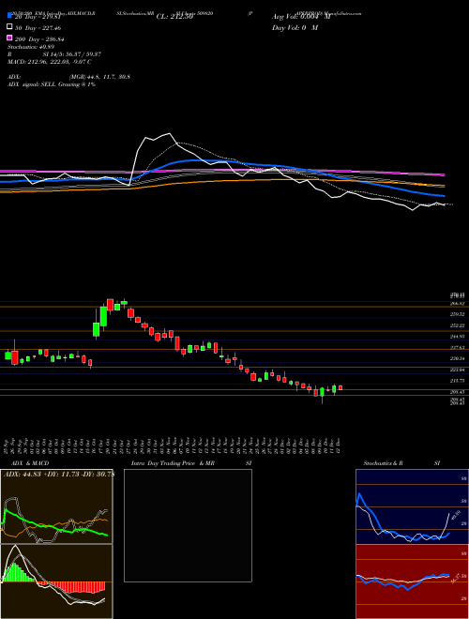Click the 'Avg Vol: 0.004 M' label
This screenshot has height=619, width=469.
click(301, 17)
